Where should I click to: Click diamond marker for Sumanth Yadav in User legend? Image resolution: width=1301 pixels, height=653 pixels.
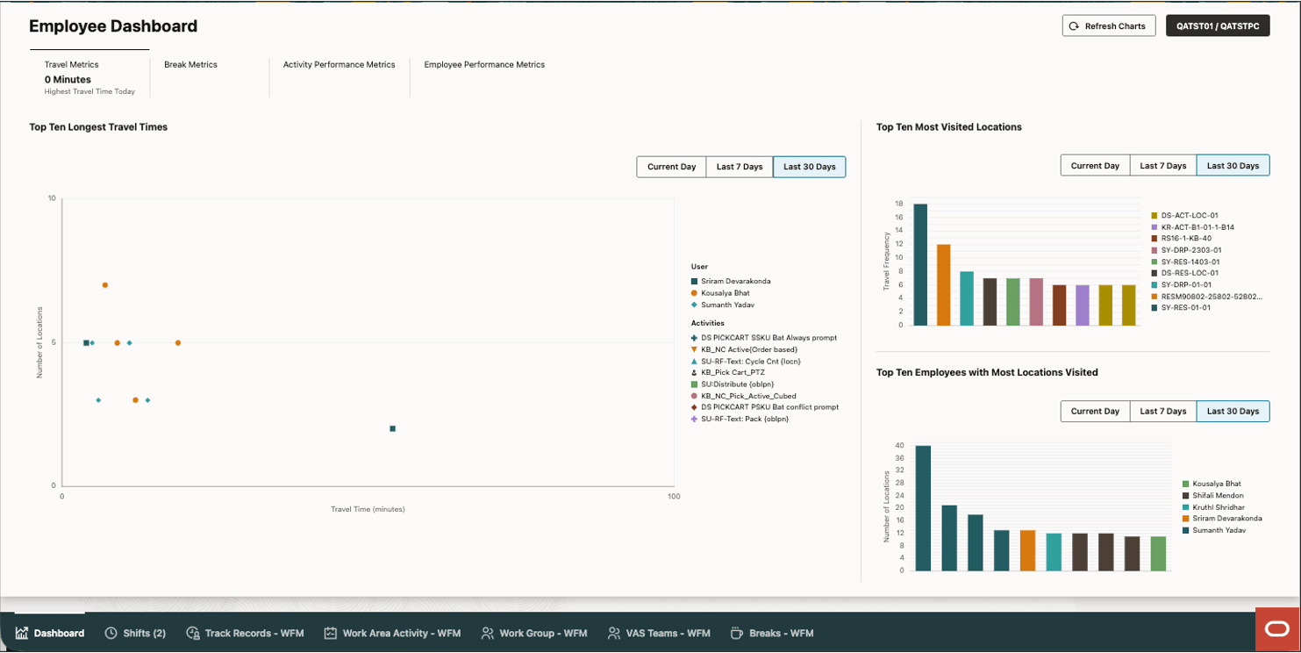point(694,305)
